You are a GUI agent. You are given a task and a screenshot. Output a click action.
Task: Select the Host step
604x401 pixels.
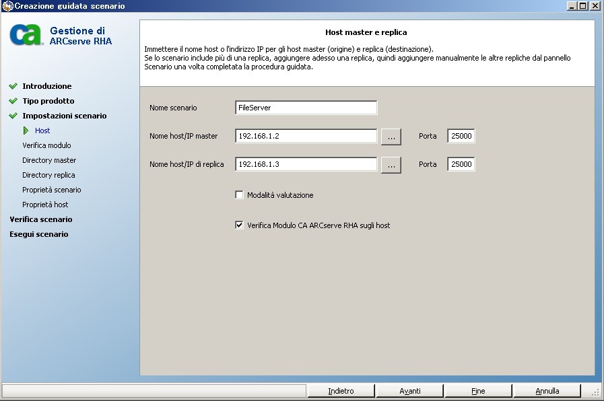pyautogui.click(x=42, y=131)
